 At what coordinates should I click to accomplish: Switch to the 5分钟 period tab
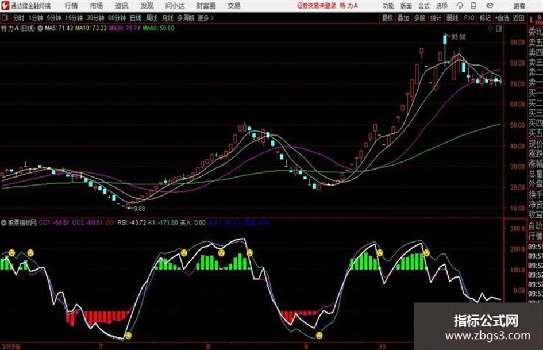click(53, 18)
